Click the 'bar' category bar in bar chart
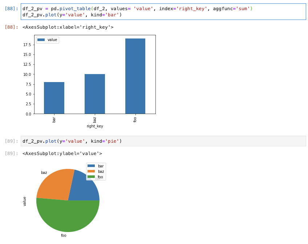Viewport: 308px width, 244px height. (x=54, y=98)
